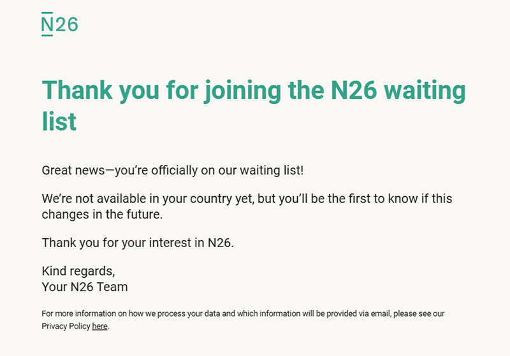Click 'Thank you for your interest in N26.'
Viewport: 510px width, 356px height.
tap(138, 243)
